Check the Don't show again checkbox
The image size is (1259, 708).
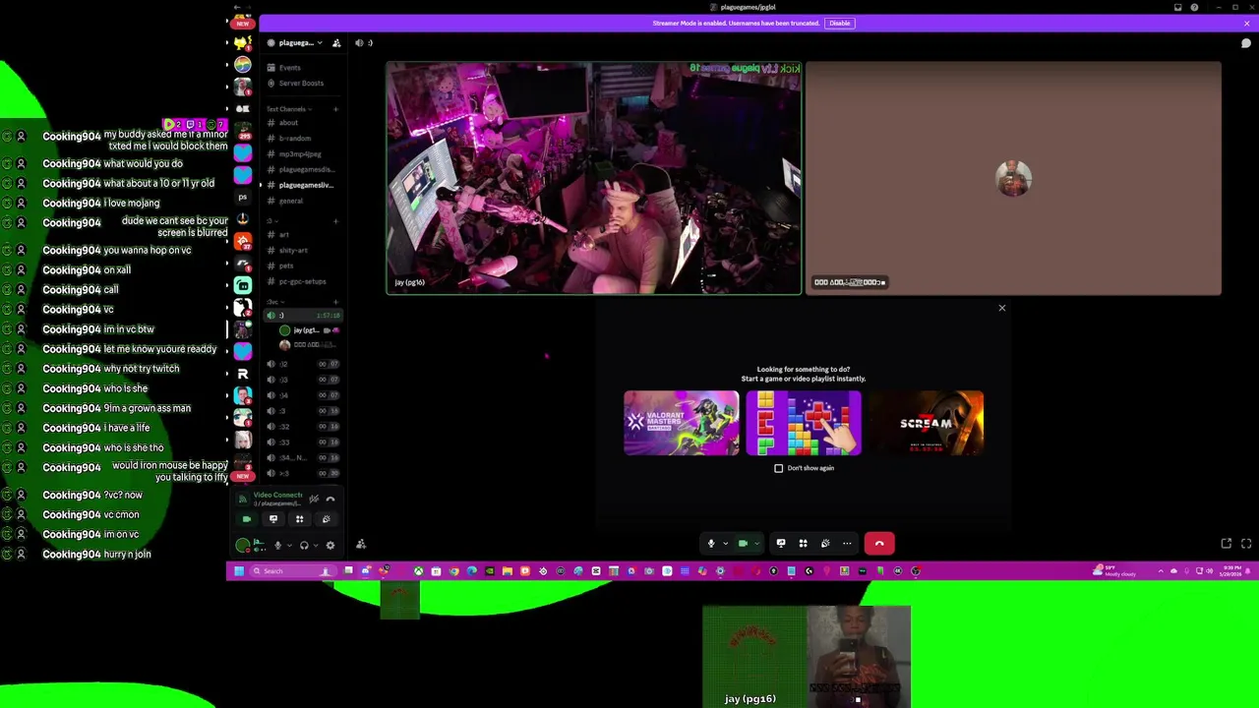[779, 468]
